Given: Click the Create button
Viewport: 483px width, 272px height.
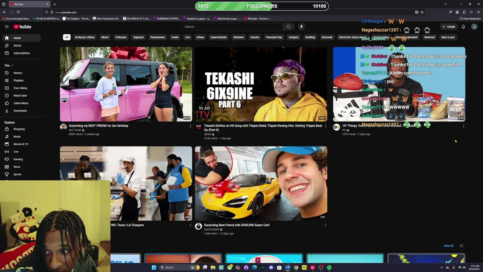Looking at the screenshot, I should point(449,26).
